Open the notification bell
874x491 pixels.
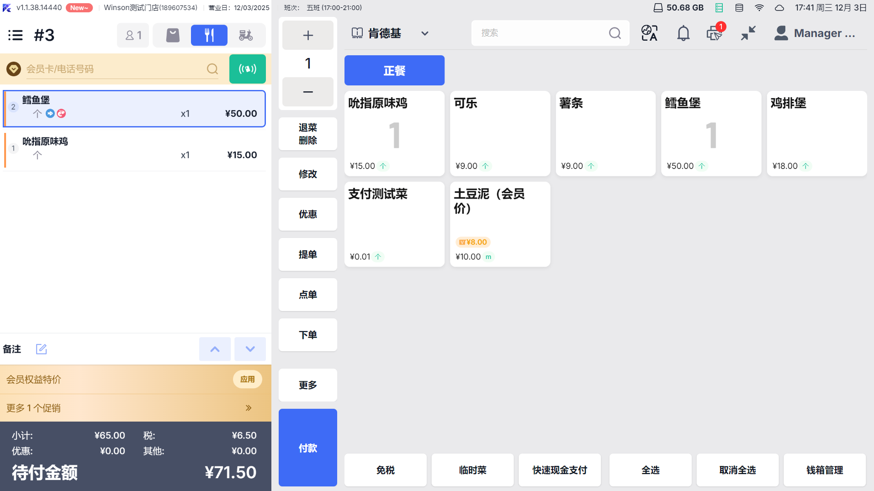(683, 33)
